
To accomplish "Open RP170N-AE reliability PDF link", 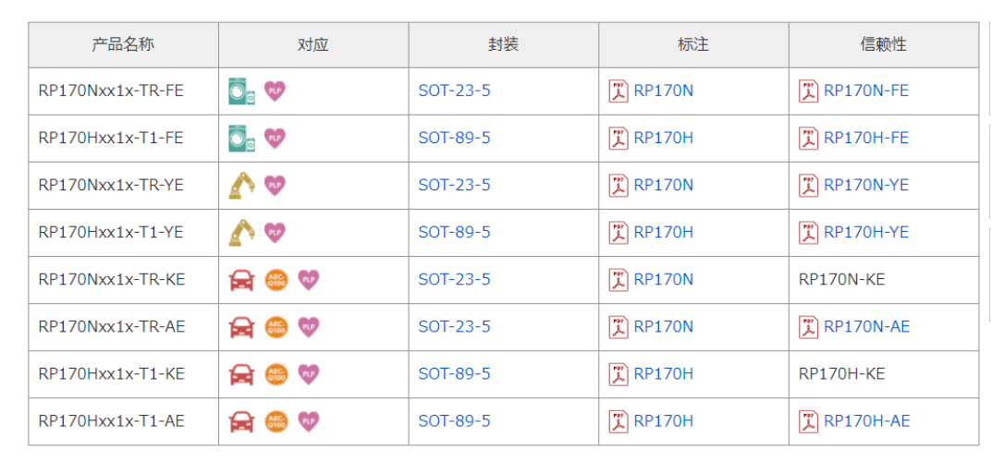I will click(866, 326).
